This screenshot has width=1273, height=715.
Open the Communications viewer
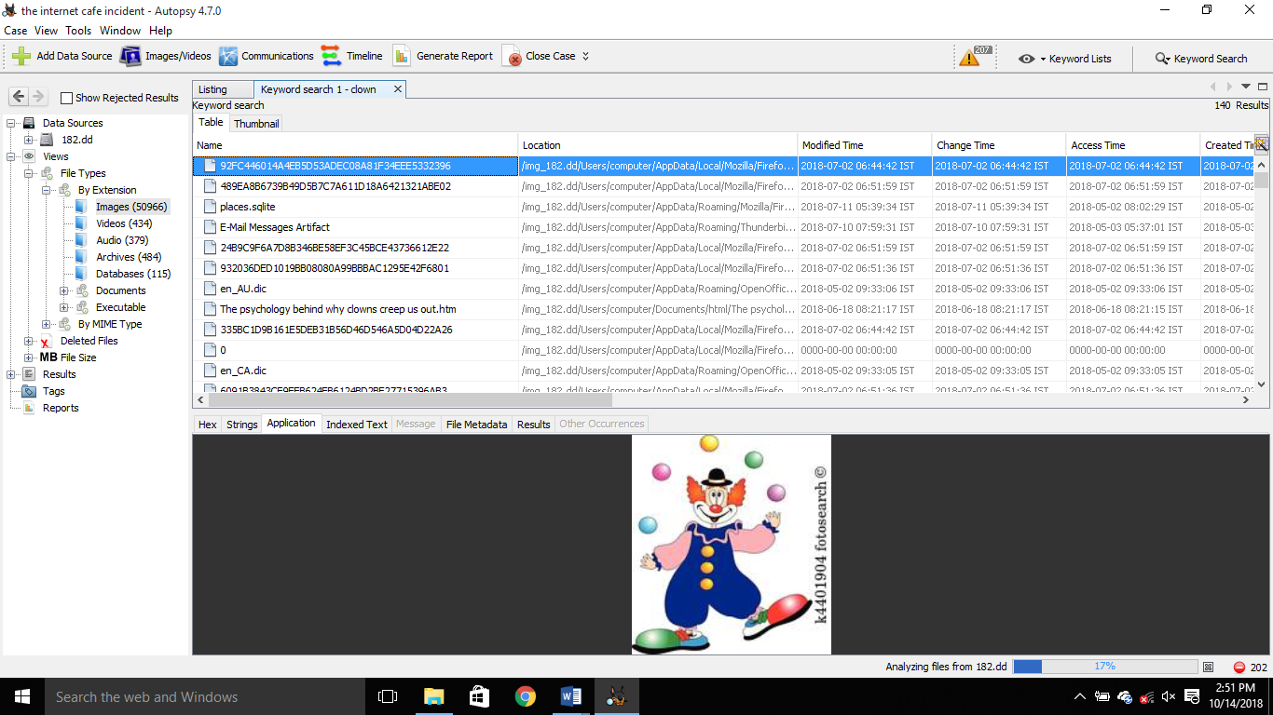[x=228, y=56]
